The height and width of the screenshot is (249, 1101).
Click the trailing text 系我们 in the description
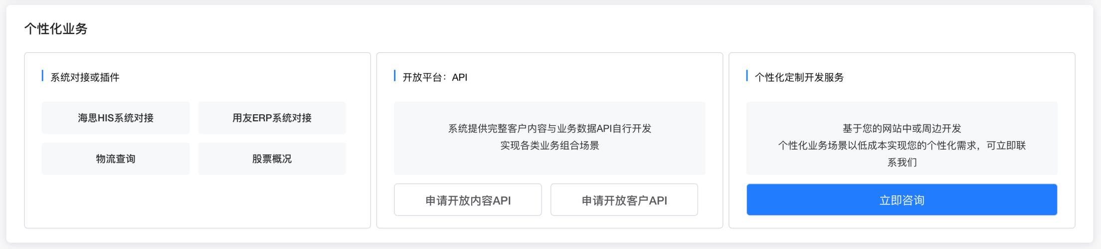(902, 163)
